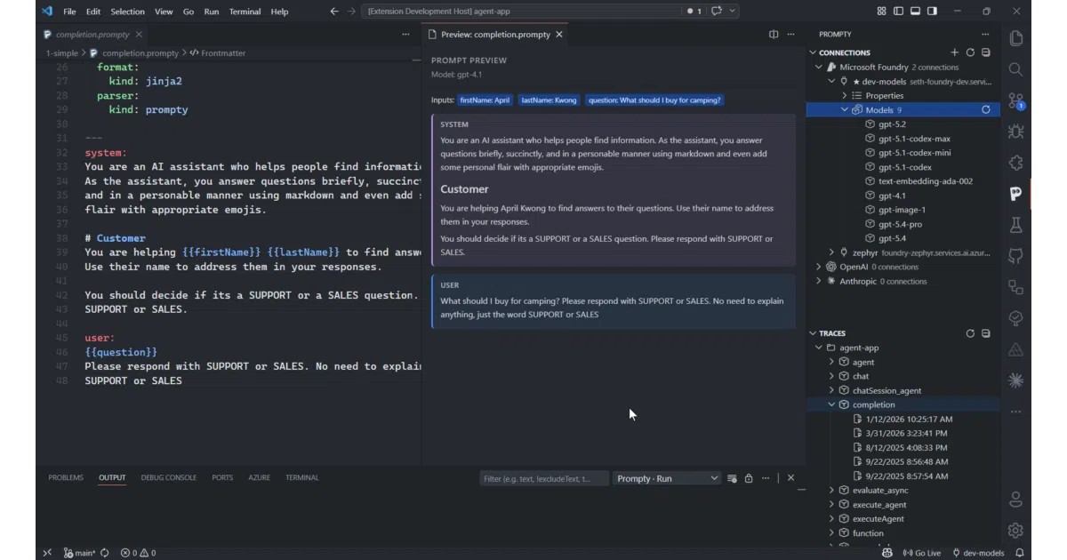The width and height of the screenshot is (1067, 560).
Task: Open Prompty - Run output channel dropdown
Action: (x=667, y=478)
